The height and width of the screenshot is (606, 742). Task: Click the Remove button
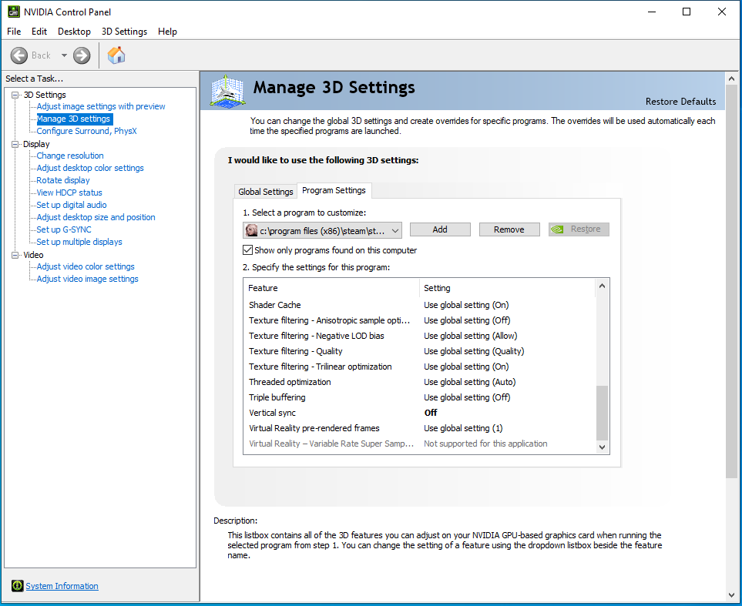point(509,229)
